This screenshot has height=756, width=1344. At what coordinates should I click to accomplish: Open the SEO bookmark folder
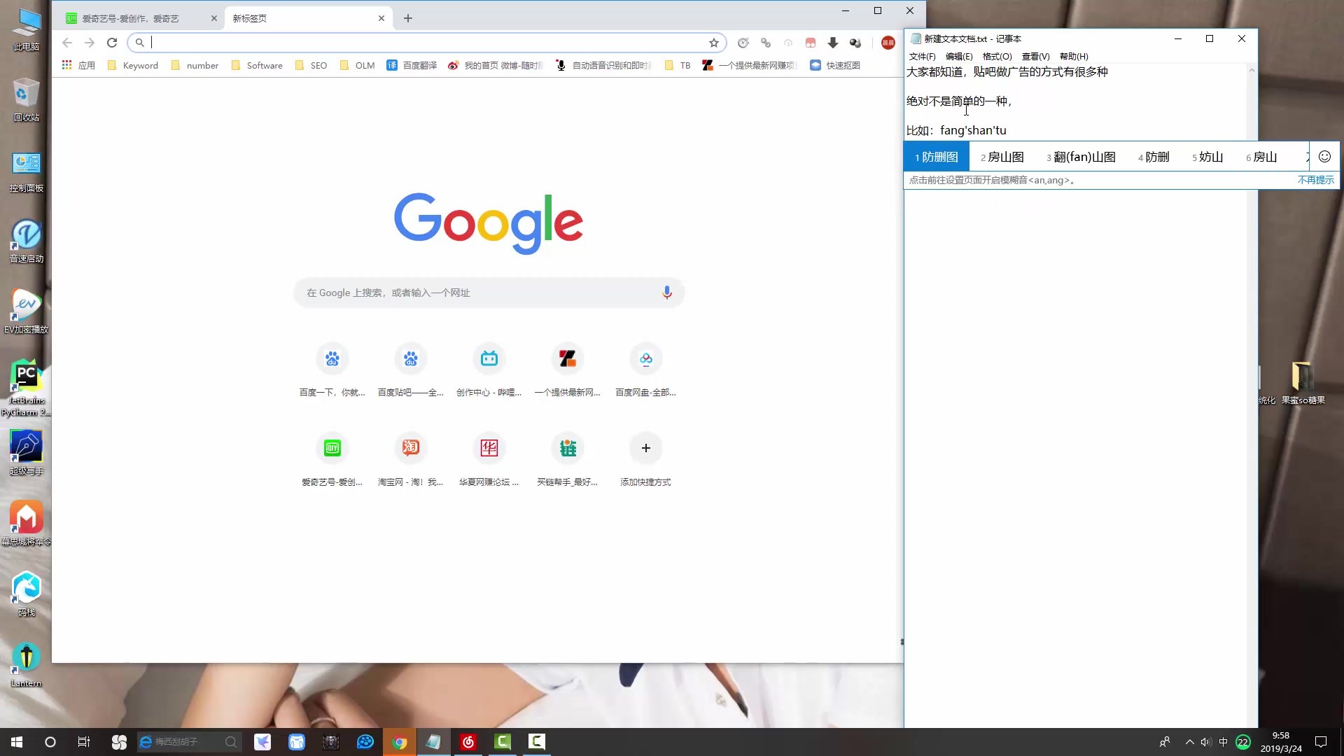click(x=311, y=65)
